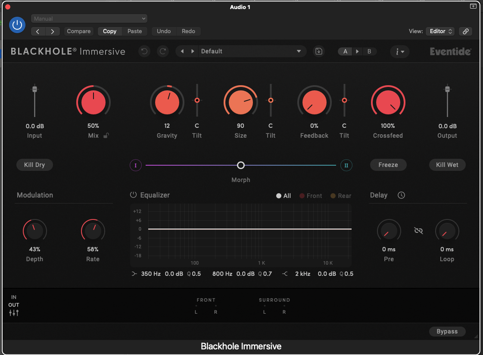Image resolution: width=483 pixels, height=355 pixels.
Task: Click the save preset icon
Action: 319,51
